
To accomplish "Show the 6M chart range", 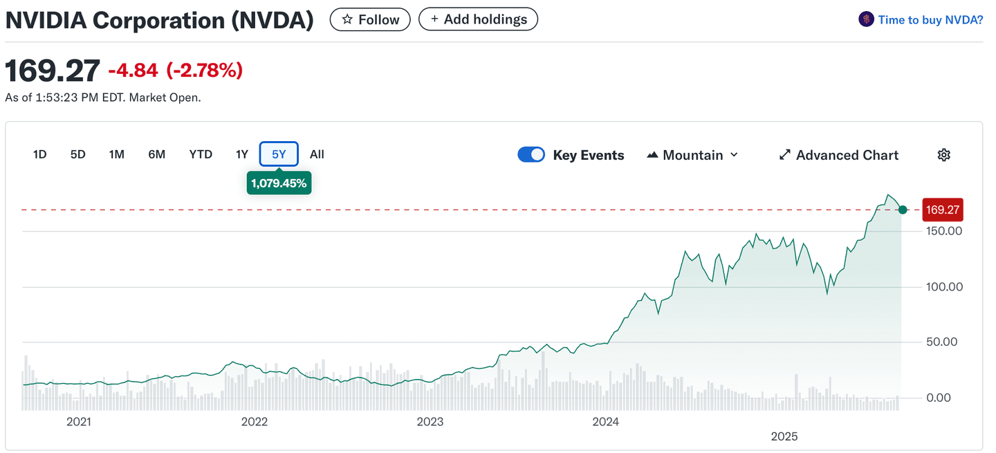I will coord(157,154).
